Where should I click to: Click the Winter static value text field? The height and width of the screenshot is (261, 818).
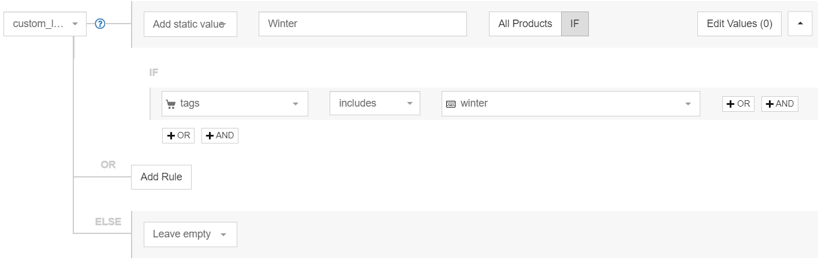363,24
